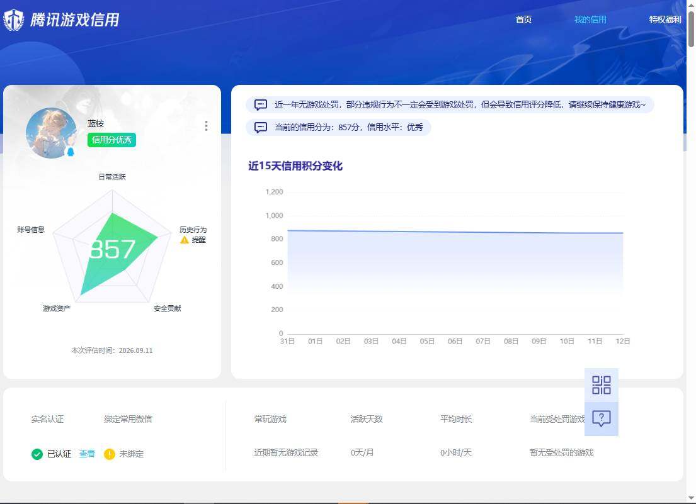This screenshot has width=696, height=504.
Task: Click the scrollbar down arrow at bottom
Action: pos(691,499)
